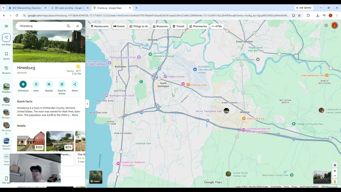The width and height of the screenshot is (341, 192).
Task: Share the Hinesburg place
Action: pos(75,86)
